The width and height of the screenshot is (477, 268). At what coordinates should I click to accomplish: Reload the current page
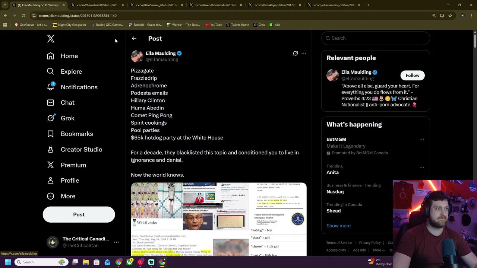(23, 16)
